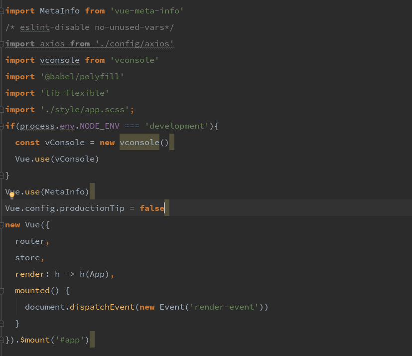Click process identifier in if condition
The image size is (412, 356).
[37, 126]
